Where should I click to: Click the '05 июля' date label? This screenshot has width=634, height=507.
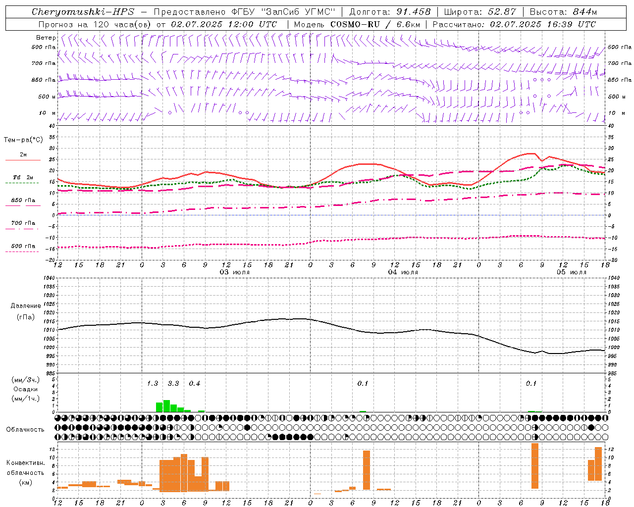pos(572,272)
